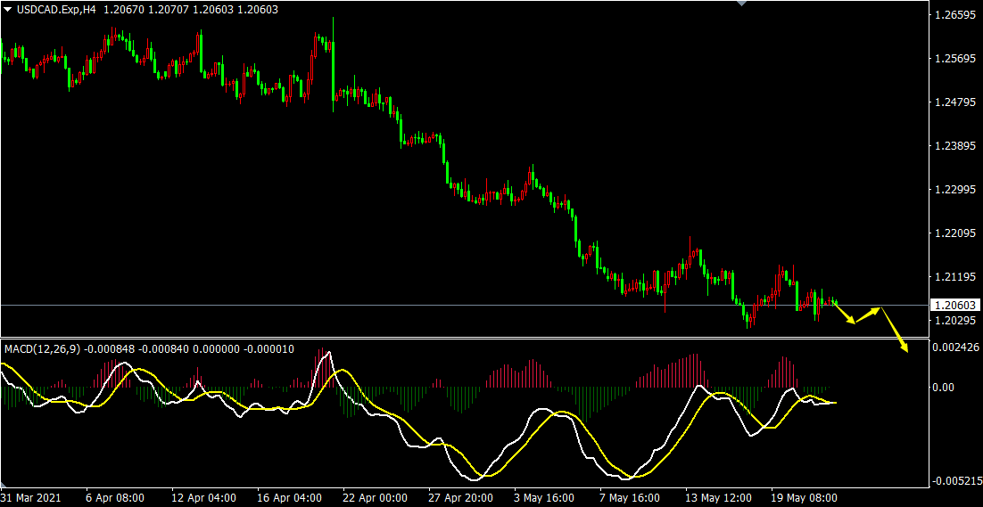
Task: Click the 1.23895 level on price scale
Action: pyautogui.click(x=954, y=146)
